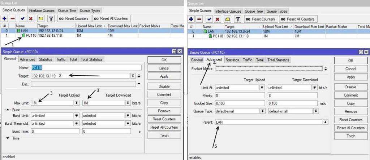This screenshot has height=160, width=370.
Task: Click the Packet Marks field in Advanced tab
Action: (x=269, y=69)
